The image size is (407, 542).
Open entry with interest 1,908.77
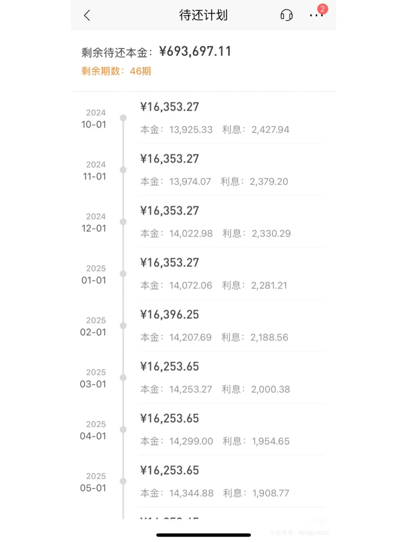pyautogui.click(x=271, y=493)
